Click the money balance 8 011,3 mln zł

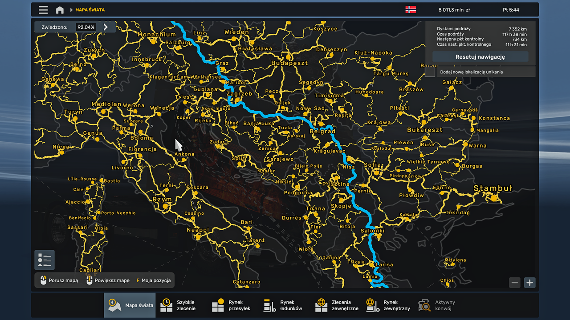pyautogui.click(x=454, y=10)
